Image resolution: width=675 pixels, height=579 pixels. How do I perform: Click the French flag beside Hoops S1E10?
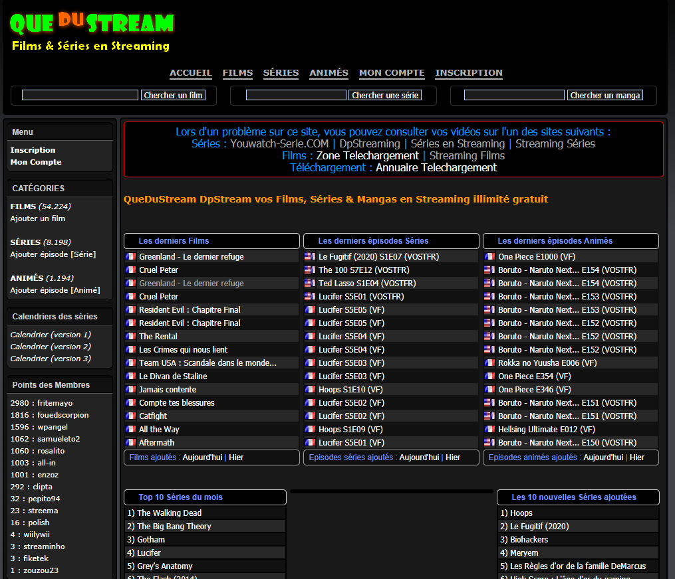310,390
